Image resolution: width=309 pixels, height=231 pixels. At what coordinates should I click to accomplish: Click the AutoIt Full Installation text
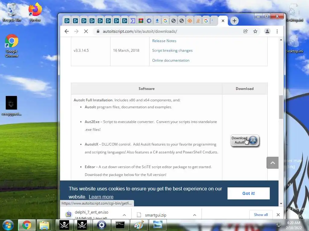click(93, 100)
